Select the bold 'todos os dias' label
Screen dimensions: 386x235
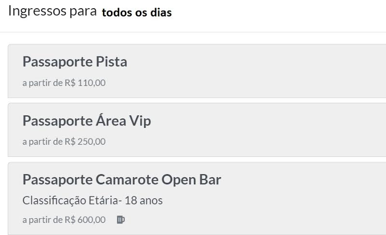click(137, 13)
